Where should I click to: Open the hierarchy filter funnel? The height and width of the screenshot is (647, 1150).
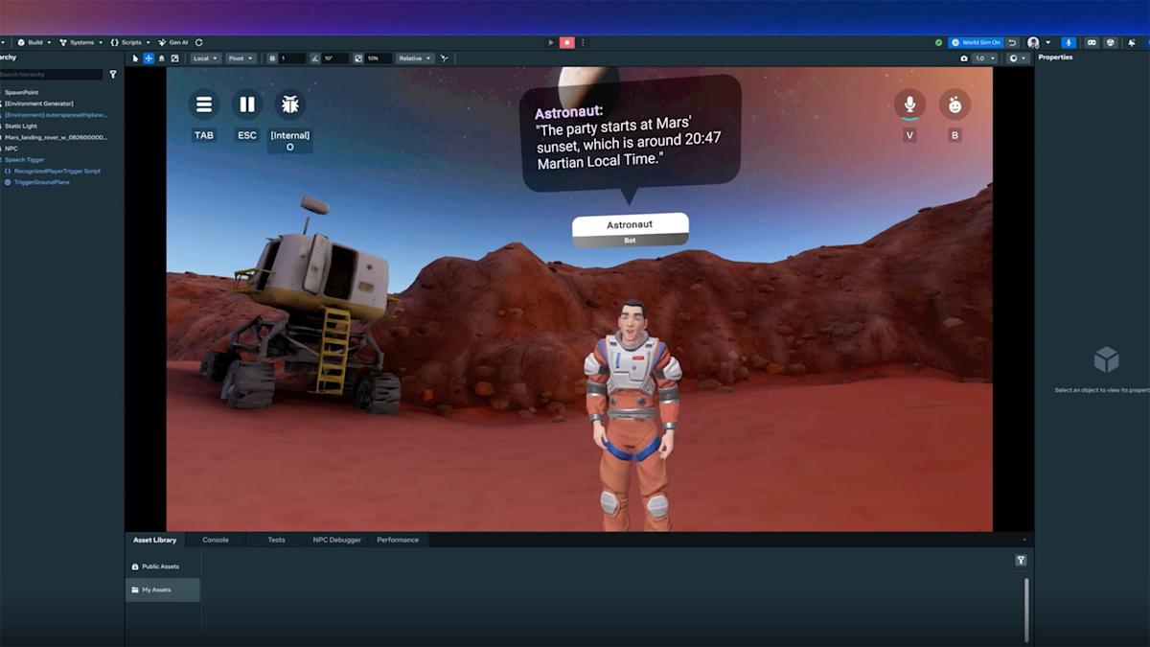point(114,74)
